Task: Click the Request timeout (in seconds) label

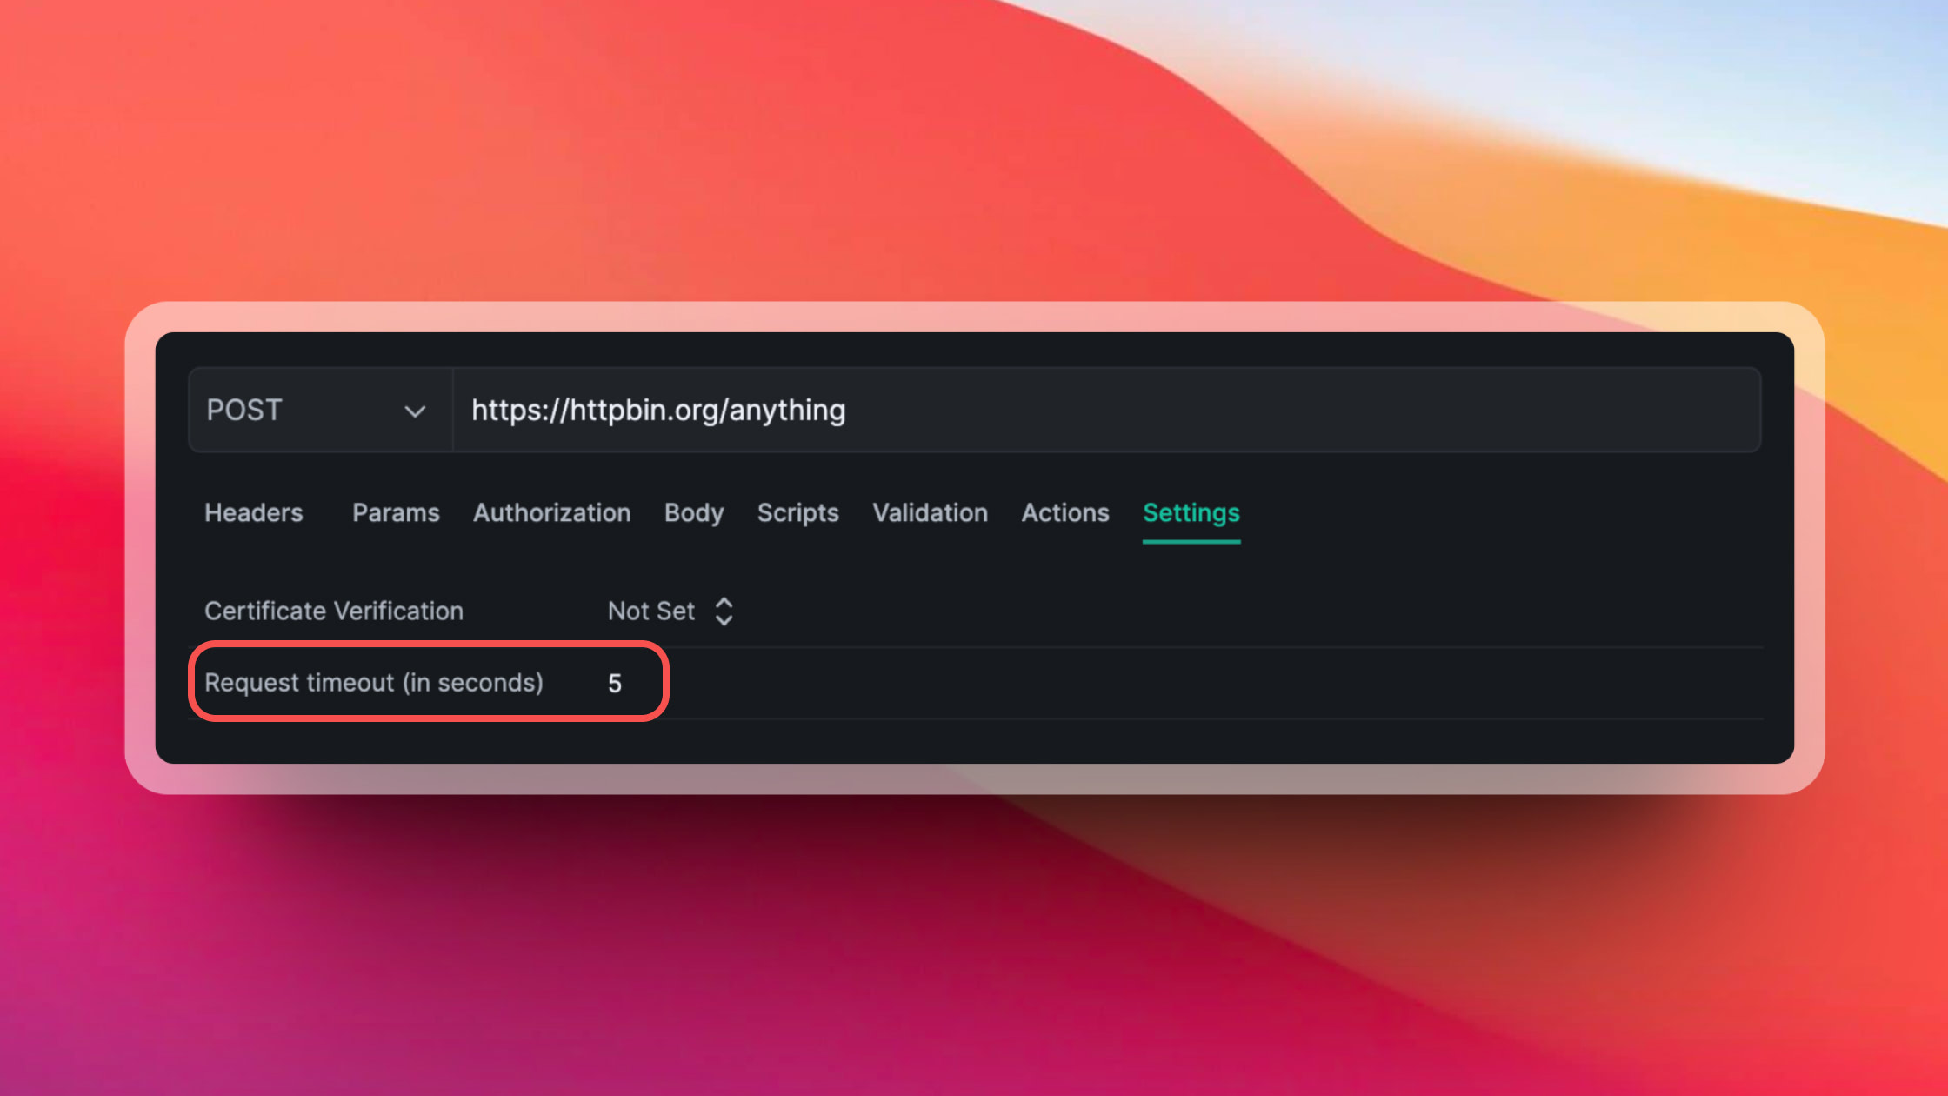Action: pyautogui.click(x=375, y=684)
